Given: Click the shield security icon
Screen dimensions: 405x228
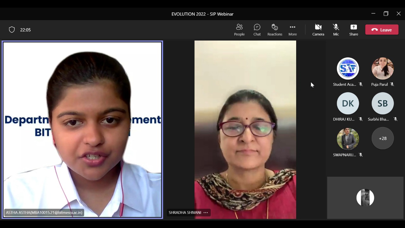Looking at the screenshot, I should point(12,30).
